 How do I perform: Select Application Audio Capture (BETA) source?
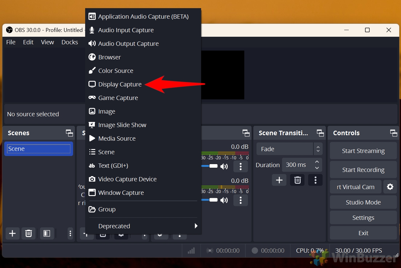[x=143, y=17]
